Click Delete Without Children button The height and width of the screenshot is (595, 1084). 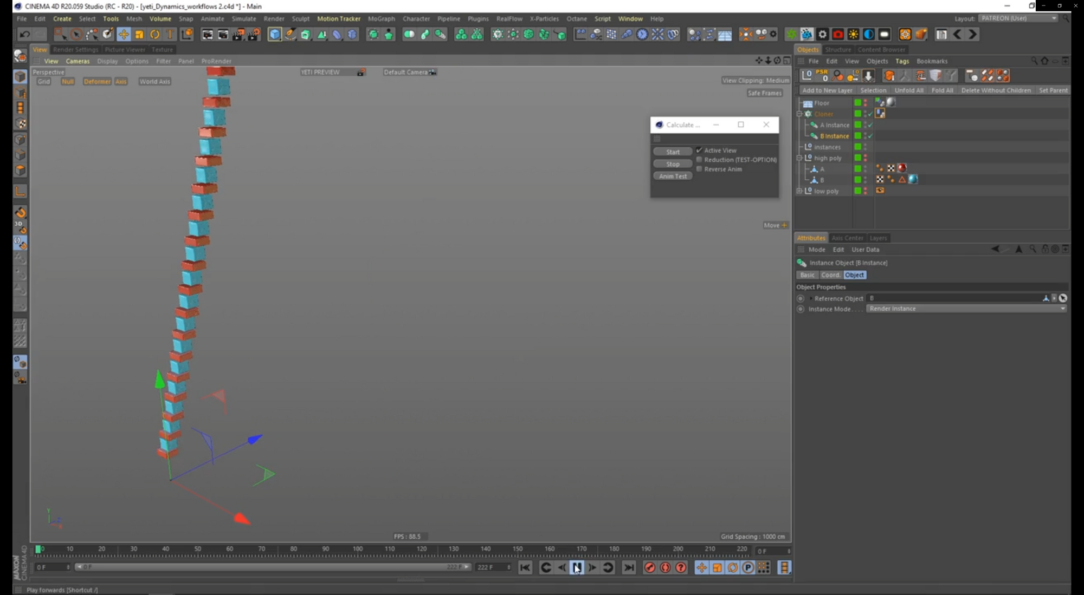click(996, 90)
